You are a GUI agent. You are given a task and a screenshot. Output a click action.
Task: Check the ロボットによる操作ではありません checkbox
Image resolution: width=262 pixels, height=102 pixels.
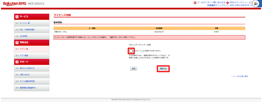pos(131,51)
